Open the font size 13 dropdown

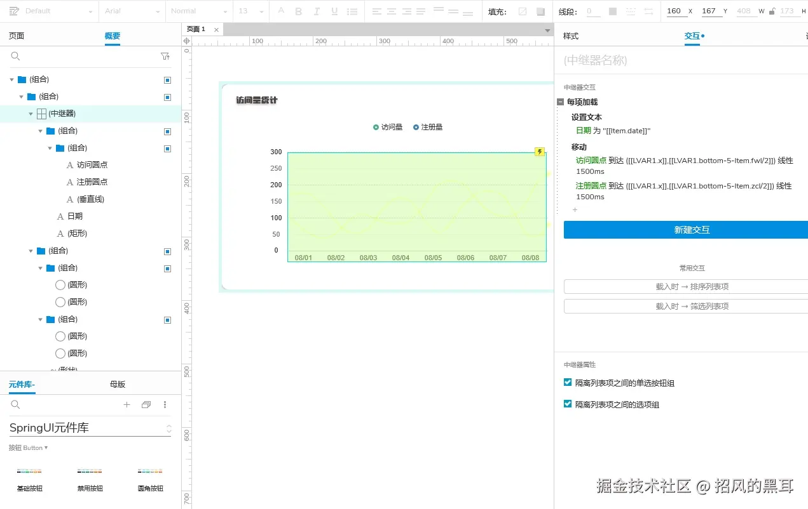coord(251,11)
